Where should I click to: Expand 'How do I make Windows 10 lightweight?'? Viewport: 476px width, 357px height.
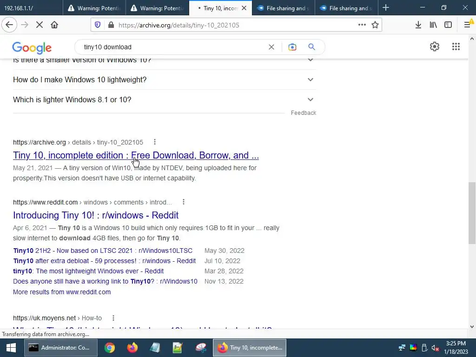coord(164,79)
